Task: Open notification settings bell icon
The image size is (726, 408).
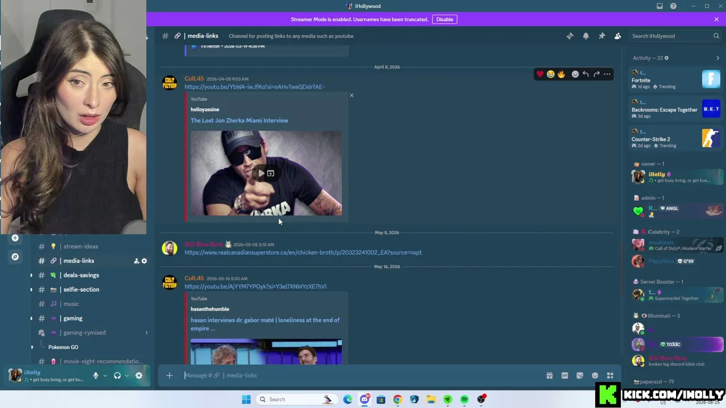Action: click(586, 36)
